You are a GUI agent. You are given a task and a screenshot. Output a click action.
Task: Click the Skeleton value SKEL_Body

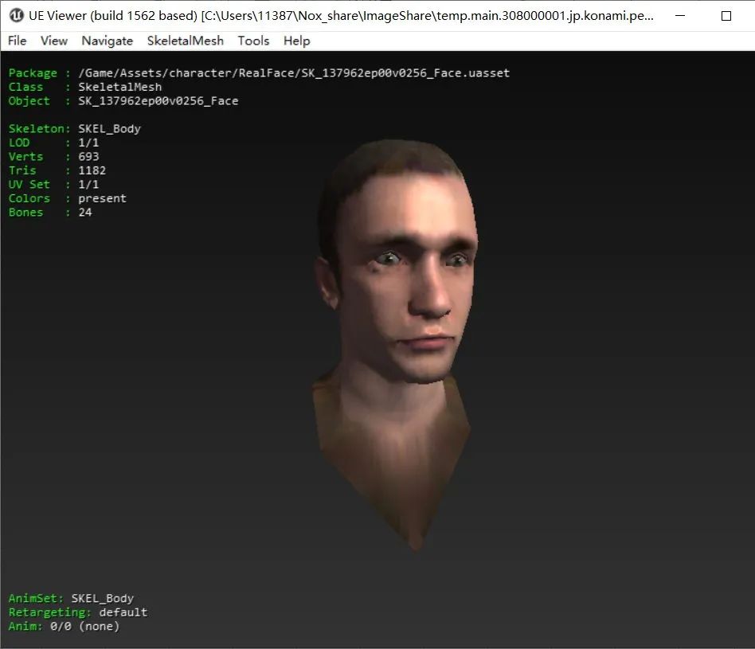(x=109, y=129)
